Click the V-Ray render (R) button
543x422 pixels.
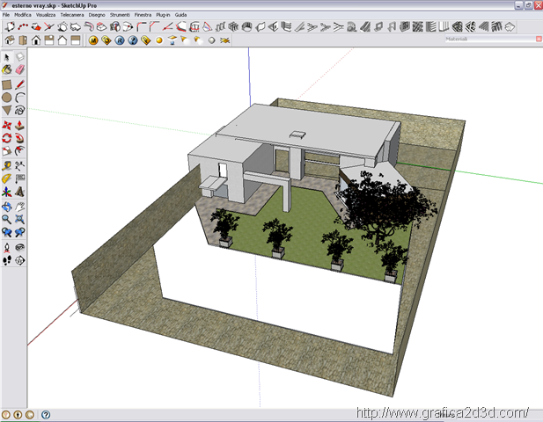tap(119, 40)
